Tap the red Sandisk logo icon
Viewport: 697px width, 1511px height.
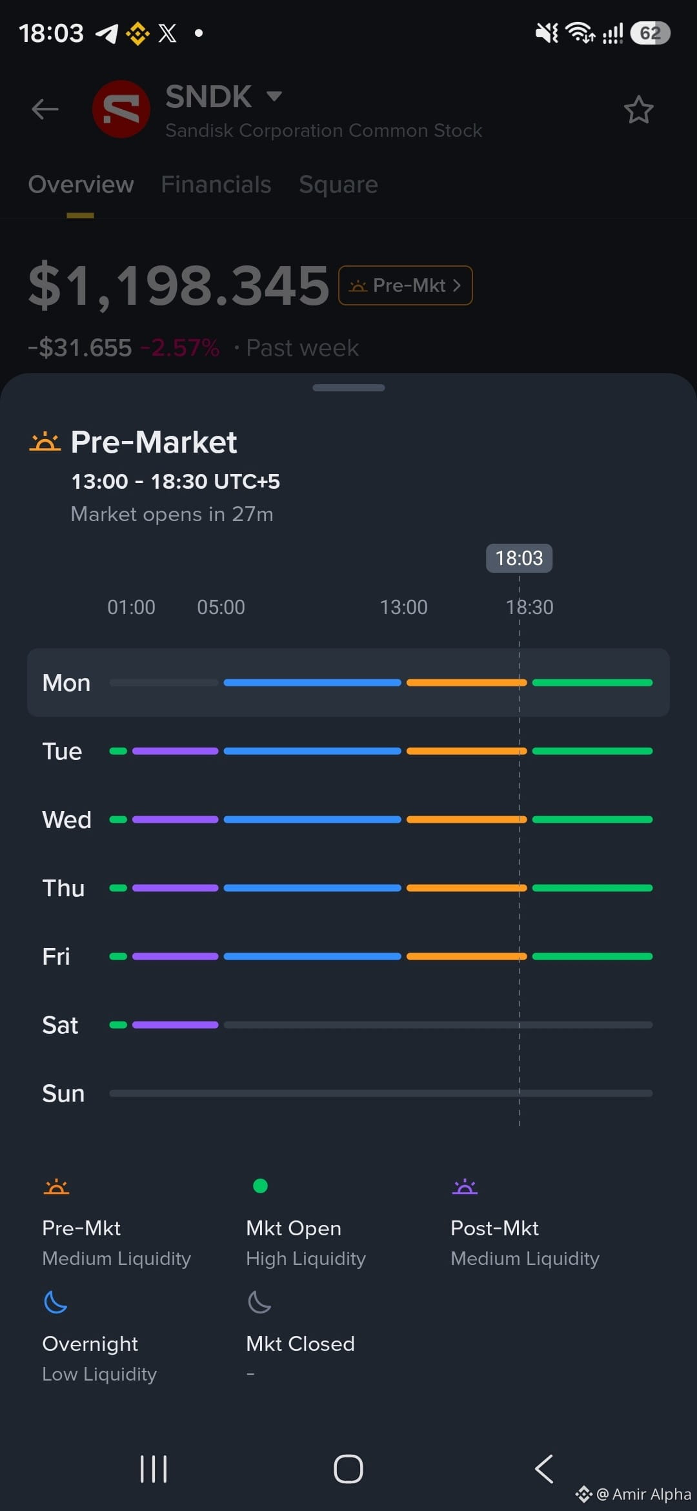click(121, 109)
